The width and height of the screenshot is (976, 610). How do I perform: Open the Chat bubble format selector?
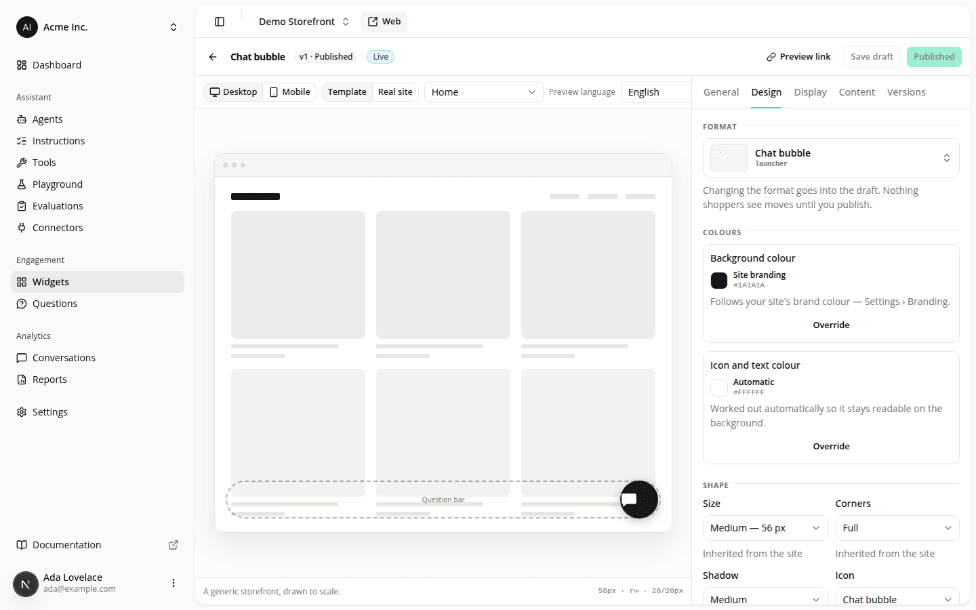pos(831,158)
